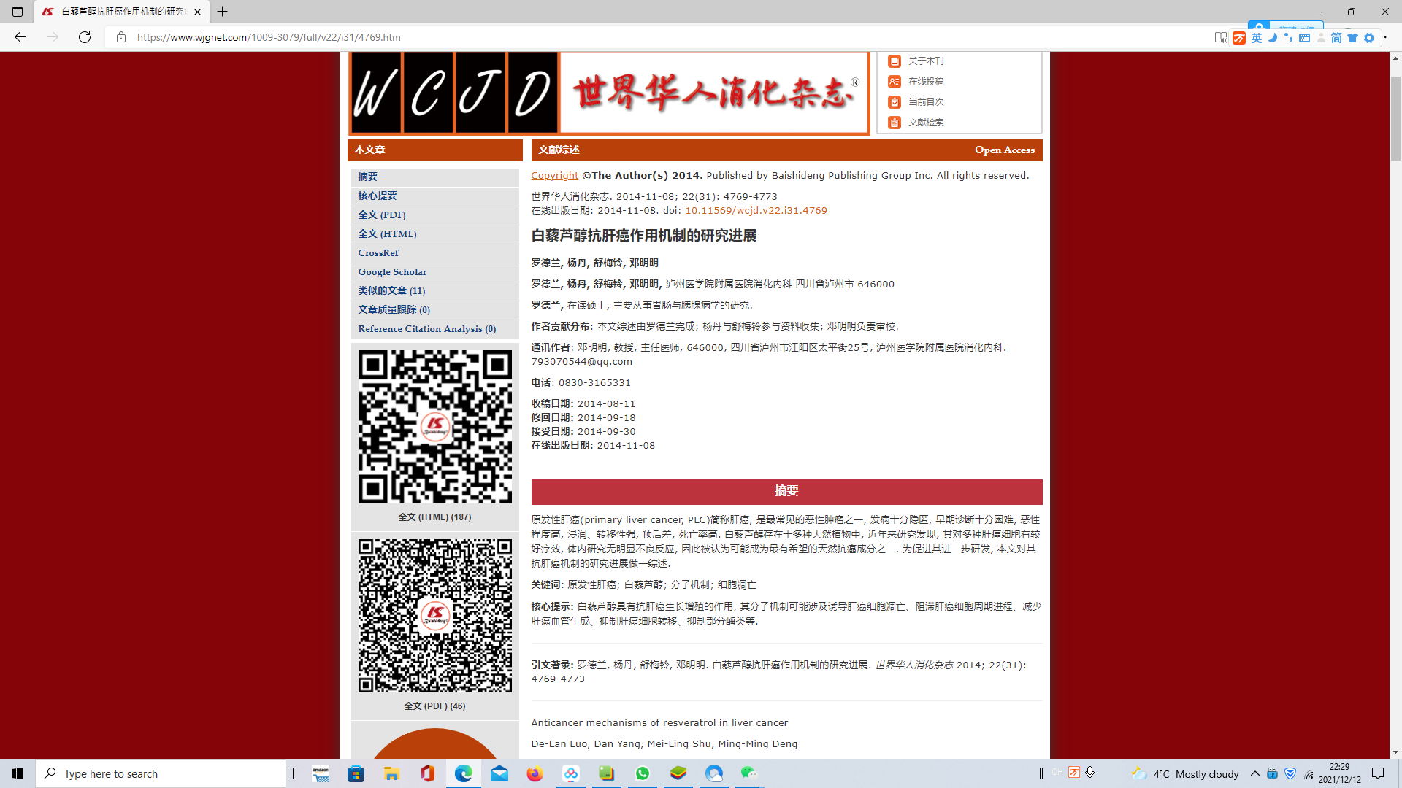
Task: Open the CrossRef sidebar link
Action: (x=378, y=252)
